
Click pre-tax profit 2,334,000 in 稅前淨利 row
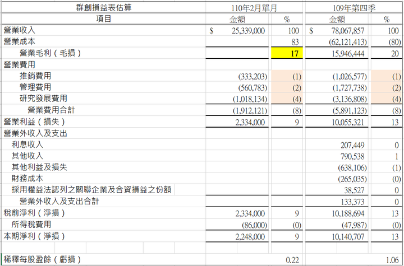[x=250, y=213]
